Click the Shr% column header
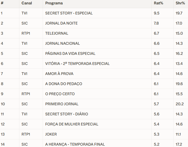Screen dimensions: 188x147 [180, 3]
